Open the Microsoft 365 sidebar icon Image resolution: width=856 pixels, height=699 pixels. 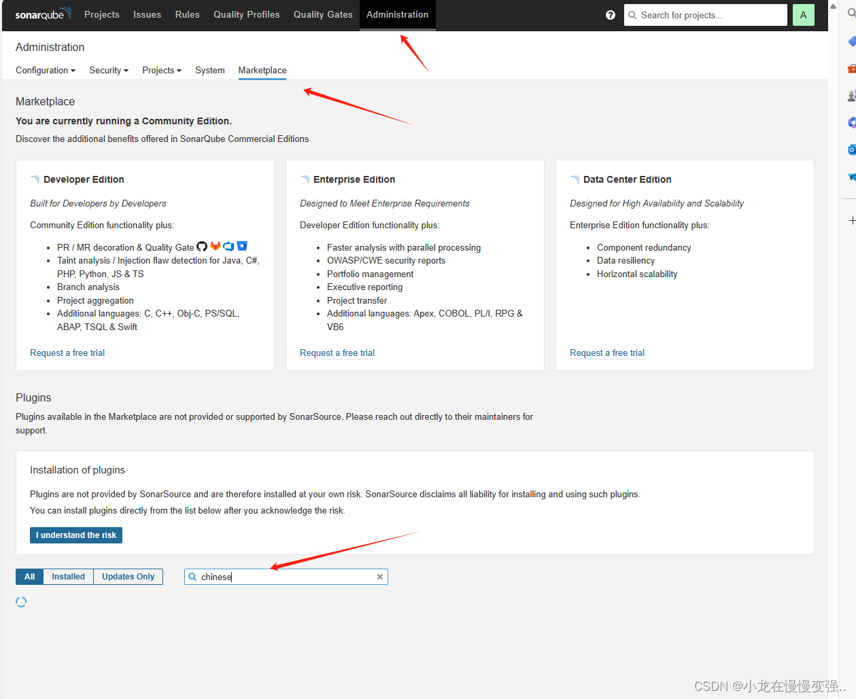pyautogui.click(x=851, y=123)
